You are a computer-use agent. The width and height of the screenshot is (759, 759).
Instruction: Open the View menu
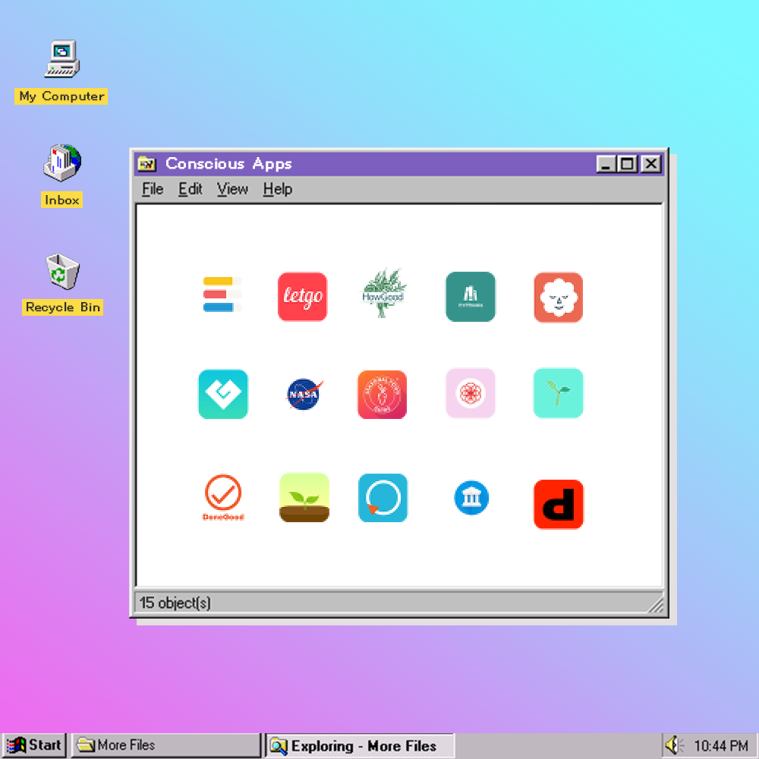[232, 189]
